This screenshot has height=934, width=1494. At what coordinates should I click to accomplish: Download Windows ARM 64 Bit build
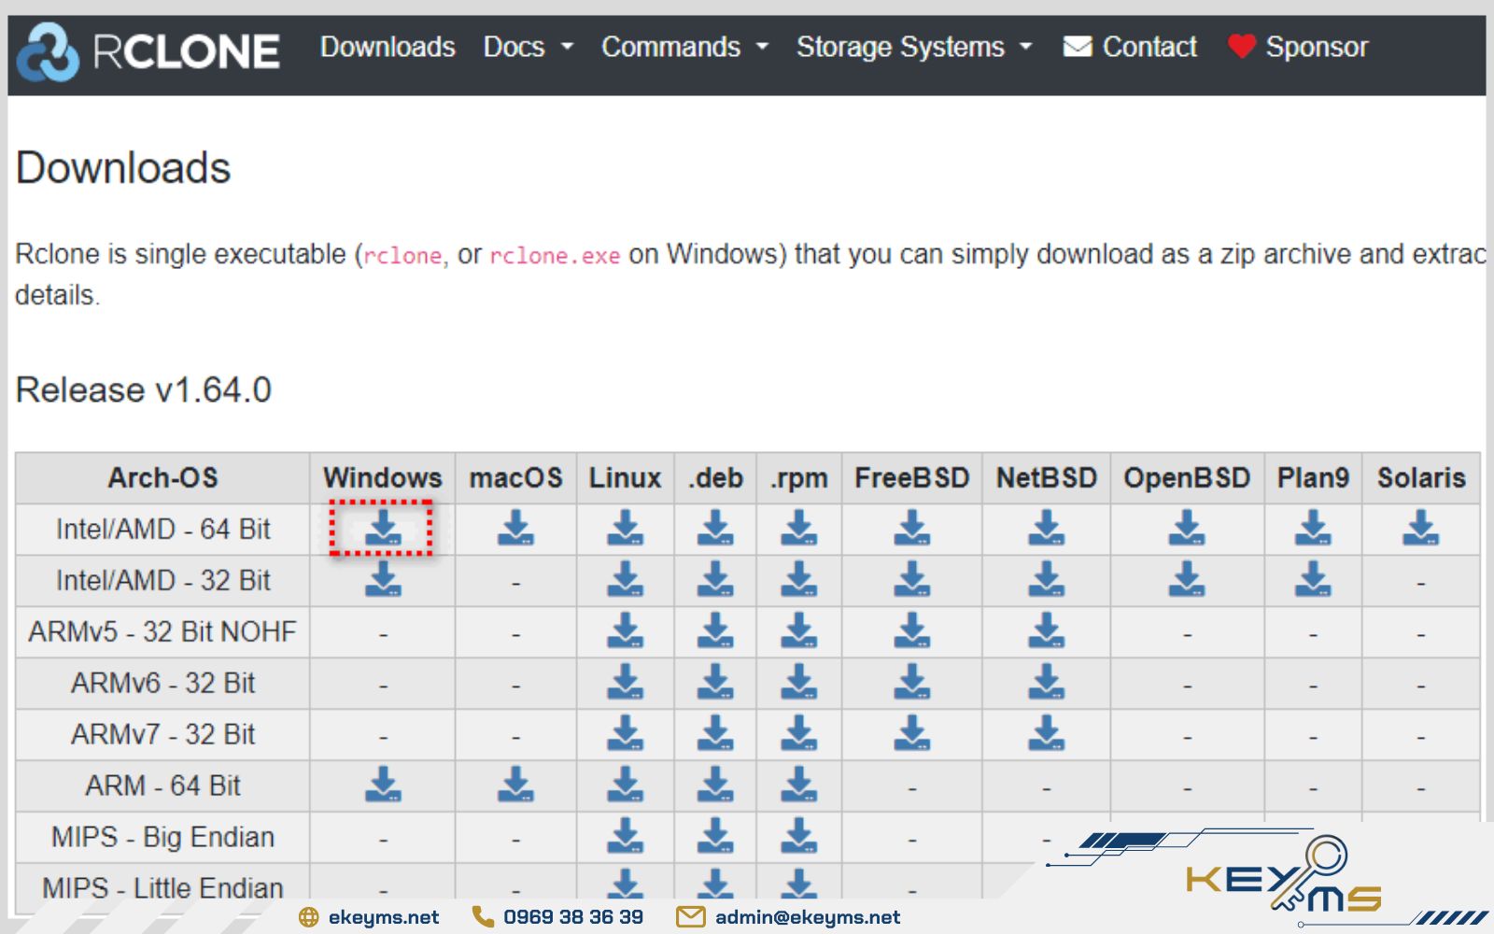(x=382, y=785)
